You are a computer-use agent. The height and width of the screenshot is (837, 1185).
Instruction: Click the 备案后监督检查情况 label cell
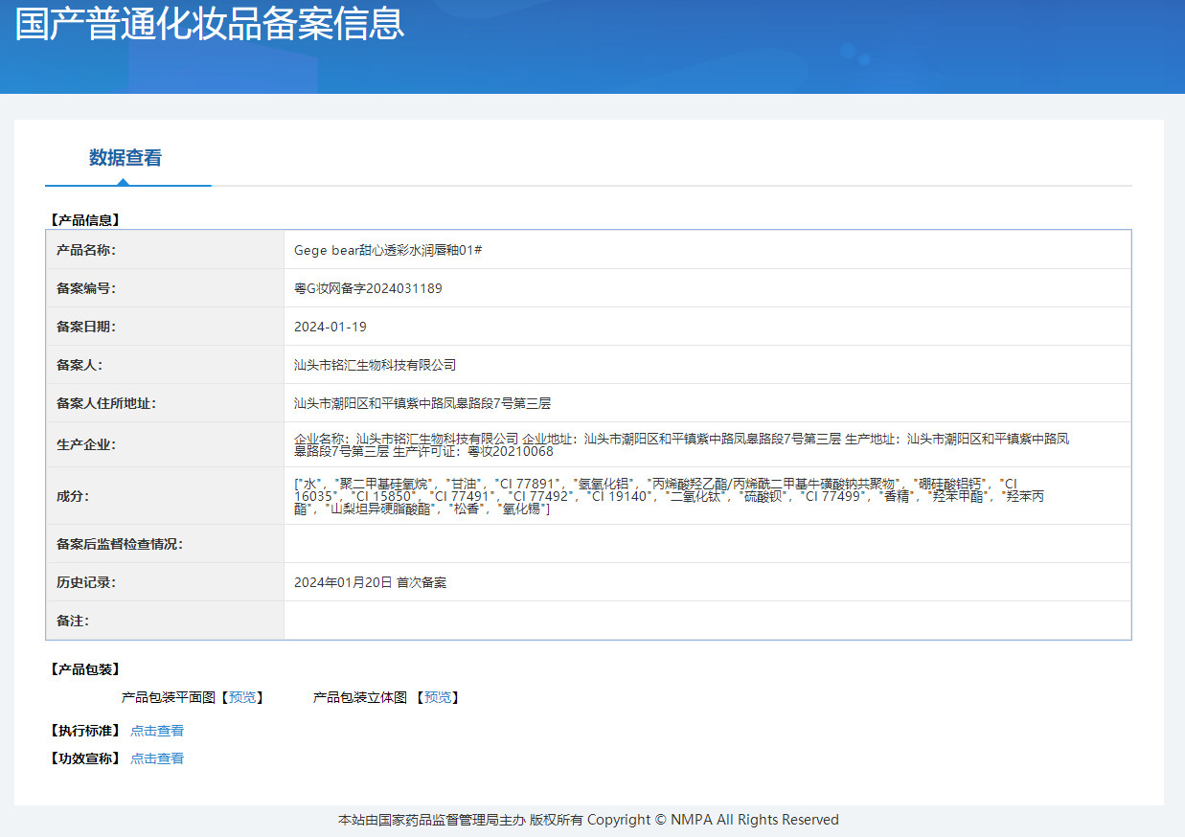[x=165, y=544]
